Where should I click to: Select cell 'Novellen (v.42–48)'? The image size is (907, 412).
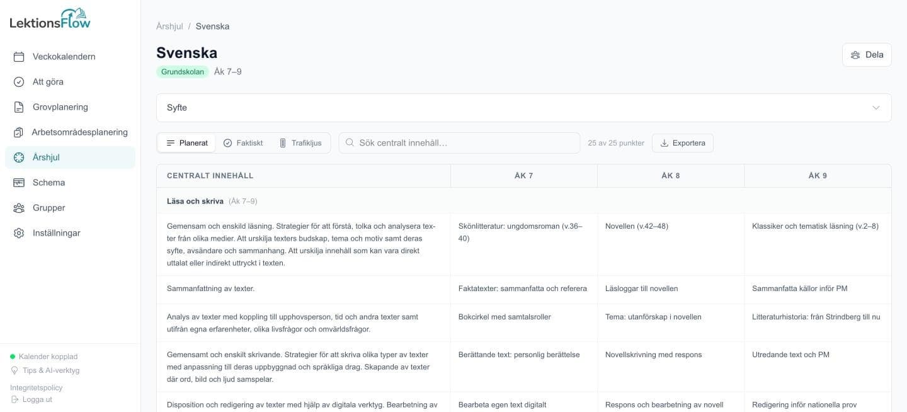pos(671,244)
